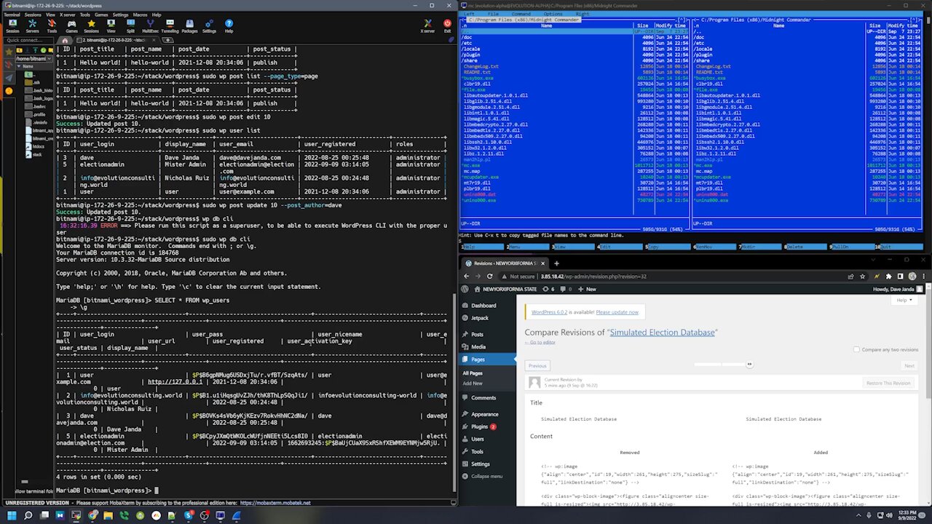Open the Tools toolbar icon in MobaXterm
932x524 pixels.
[x=52, y=26]
